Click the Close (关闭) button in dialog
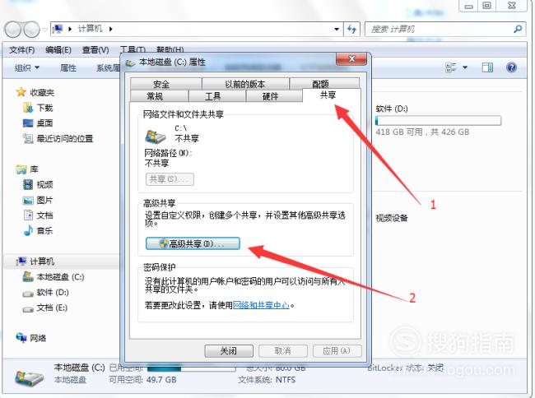 (x=229, y=350)
